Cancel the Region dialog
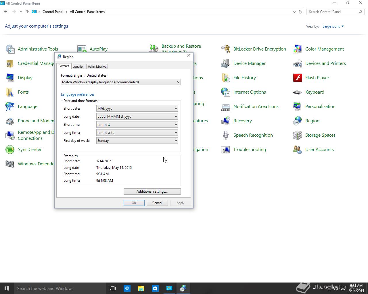The width and height of the screenshot is (368, 294). coord(157,203)
